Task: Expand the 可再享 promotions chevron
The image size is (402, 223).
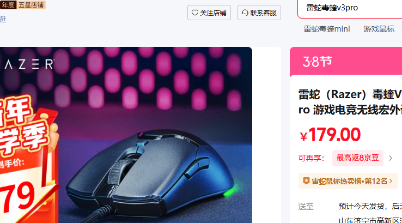Action: (x=391, y=158)
